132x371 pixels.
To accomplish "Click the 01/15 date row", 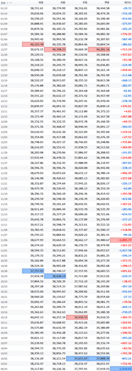I will 66,8.
